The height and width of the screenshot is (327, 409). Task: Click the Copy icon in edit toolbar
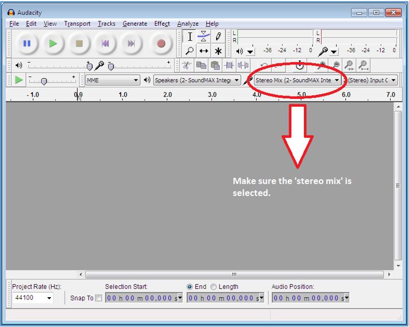201,66
